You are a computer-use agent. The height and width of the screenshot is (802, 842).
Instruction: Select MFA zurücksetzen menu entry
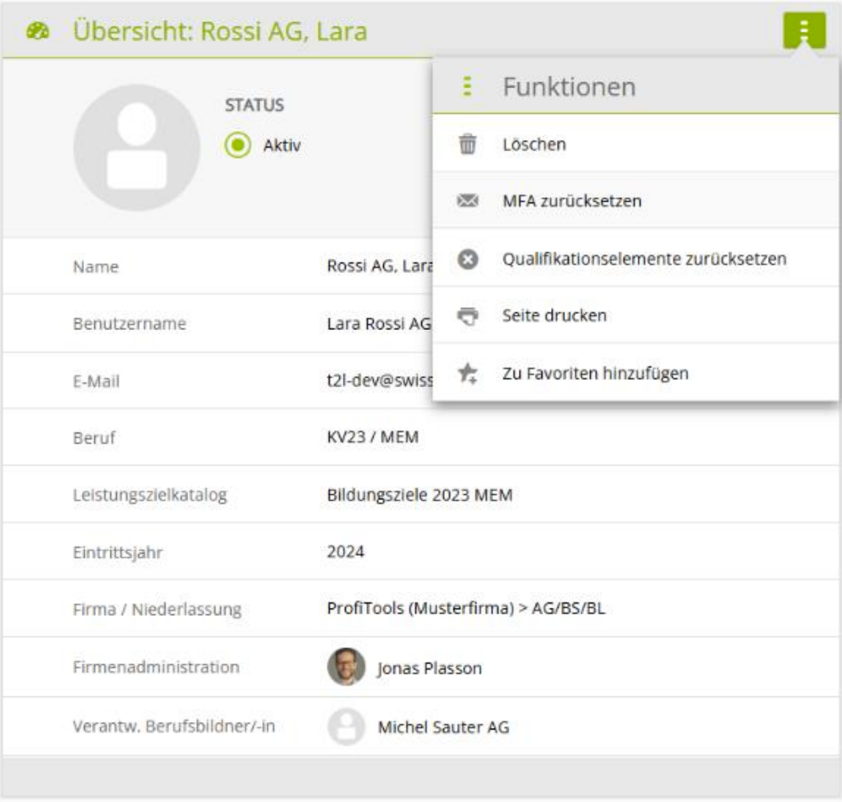pyautogui.click(x=572, y=201)
